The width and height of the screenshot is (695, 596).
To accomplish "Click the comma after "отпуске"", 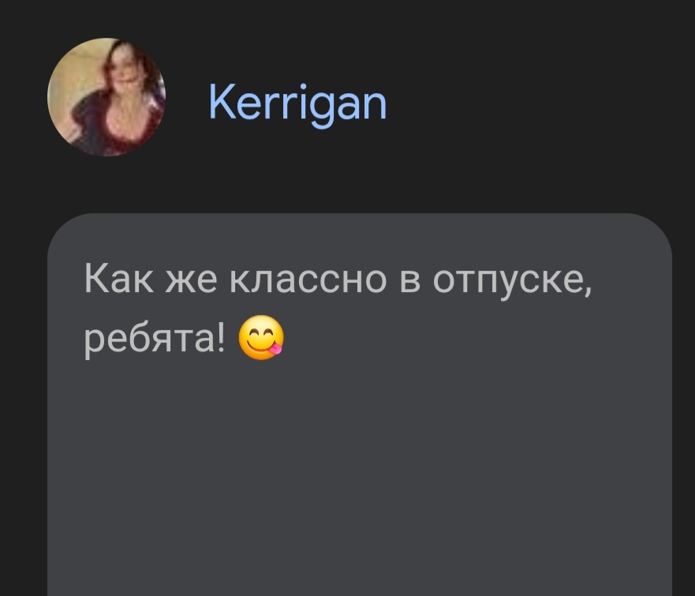I will [589, 294].
